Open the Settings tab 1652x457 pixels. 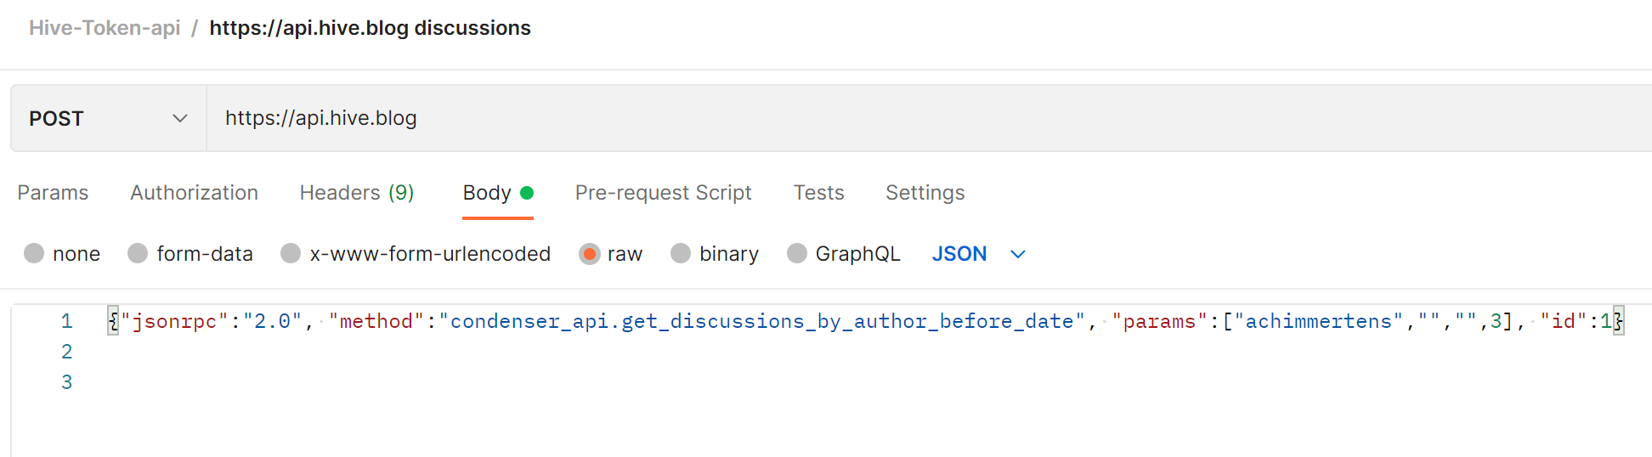coord(925,193)
